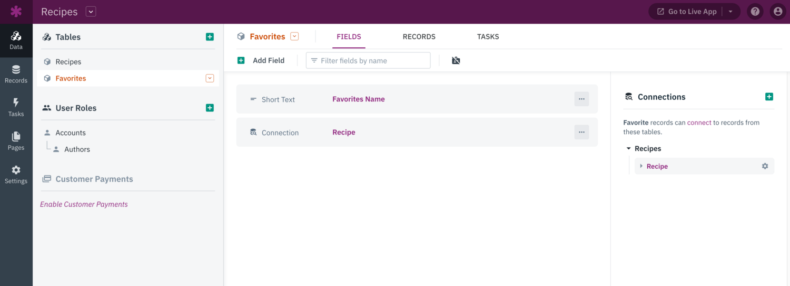Image resolution: width=790 pixels, height=286 pixels.
Task: Click the Connection type icon in field row
Action: 253,132
